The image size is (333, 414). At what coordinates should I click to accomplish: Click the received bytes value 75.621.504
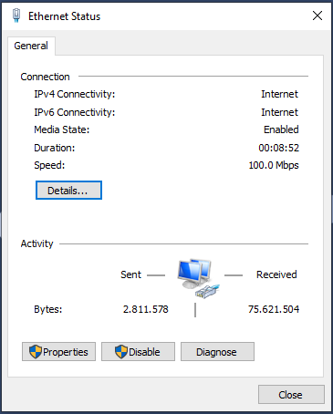pos(274,309)
